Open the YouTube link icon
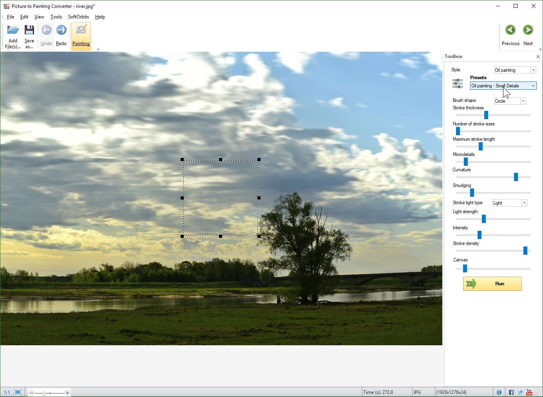 (529, 392)
